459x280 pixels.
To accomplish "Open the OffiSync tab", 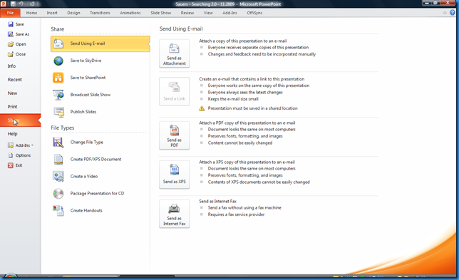I will coord(254,13).
